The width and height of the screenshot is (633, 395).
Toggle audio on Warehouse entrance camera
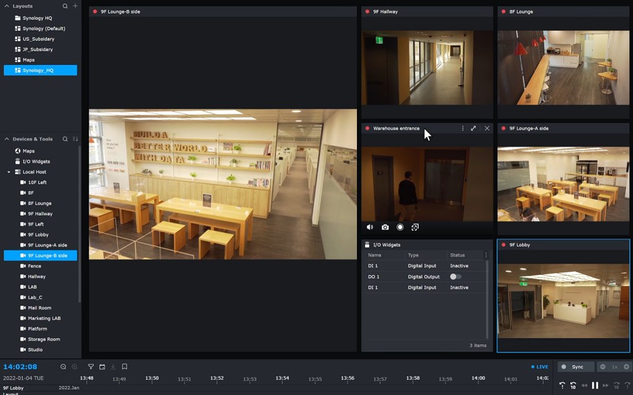[370, 227]
